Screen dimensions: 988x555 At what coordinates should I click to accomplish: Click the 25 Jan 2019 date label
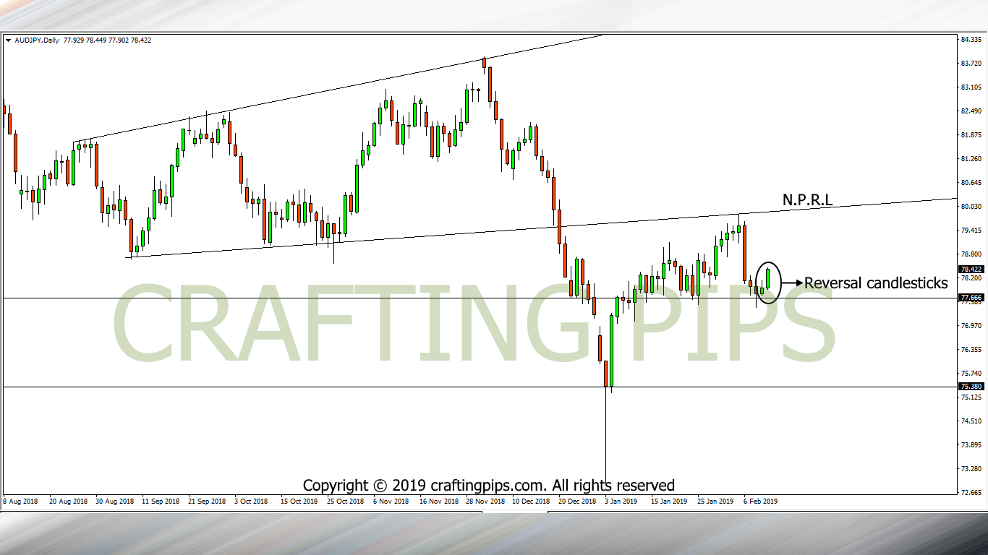click(715, 501)
